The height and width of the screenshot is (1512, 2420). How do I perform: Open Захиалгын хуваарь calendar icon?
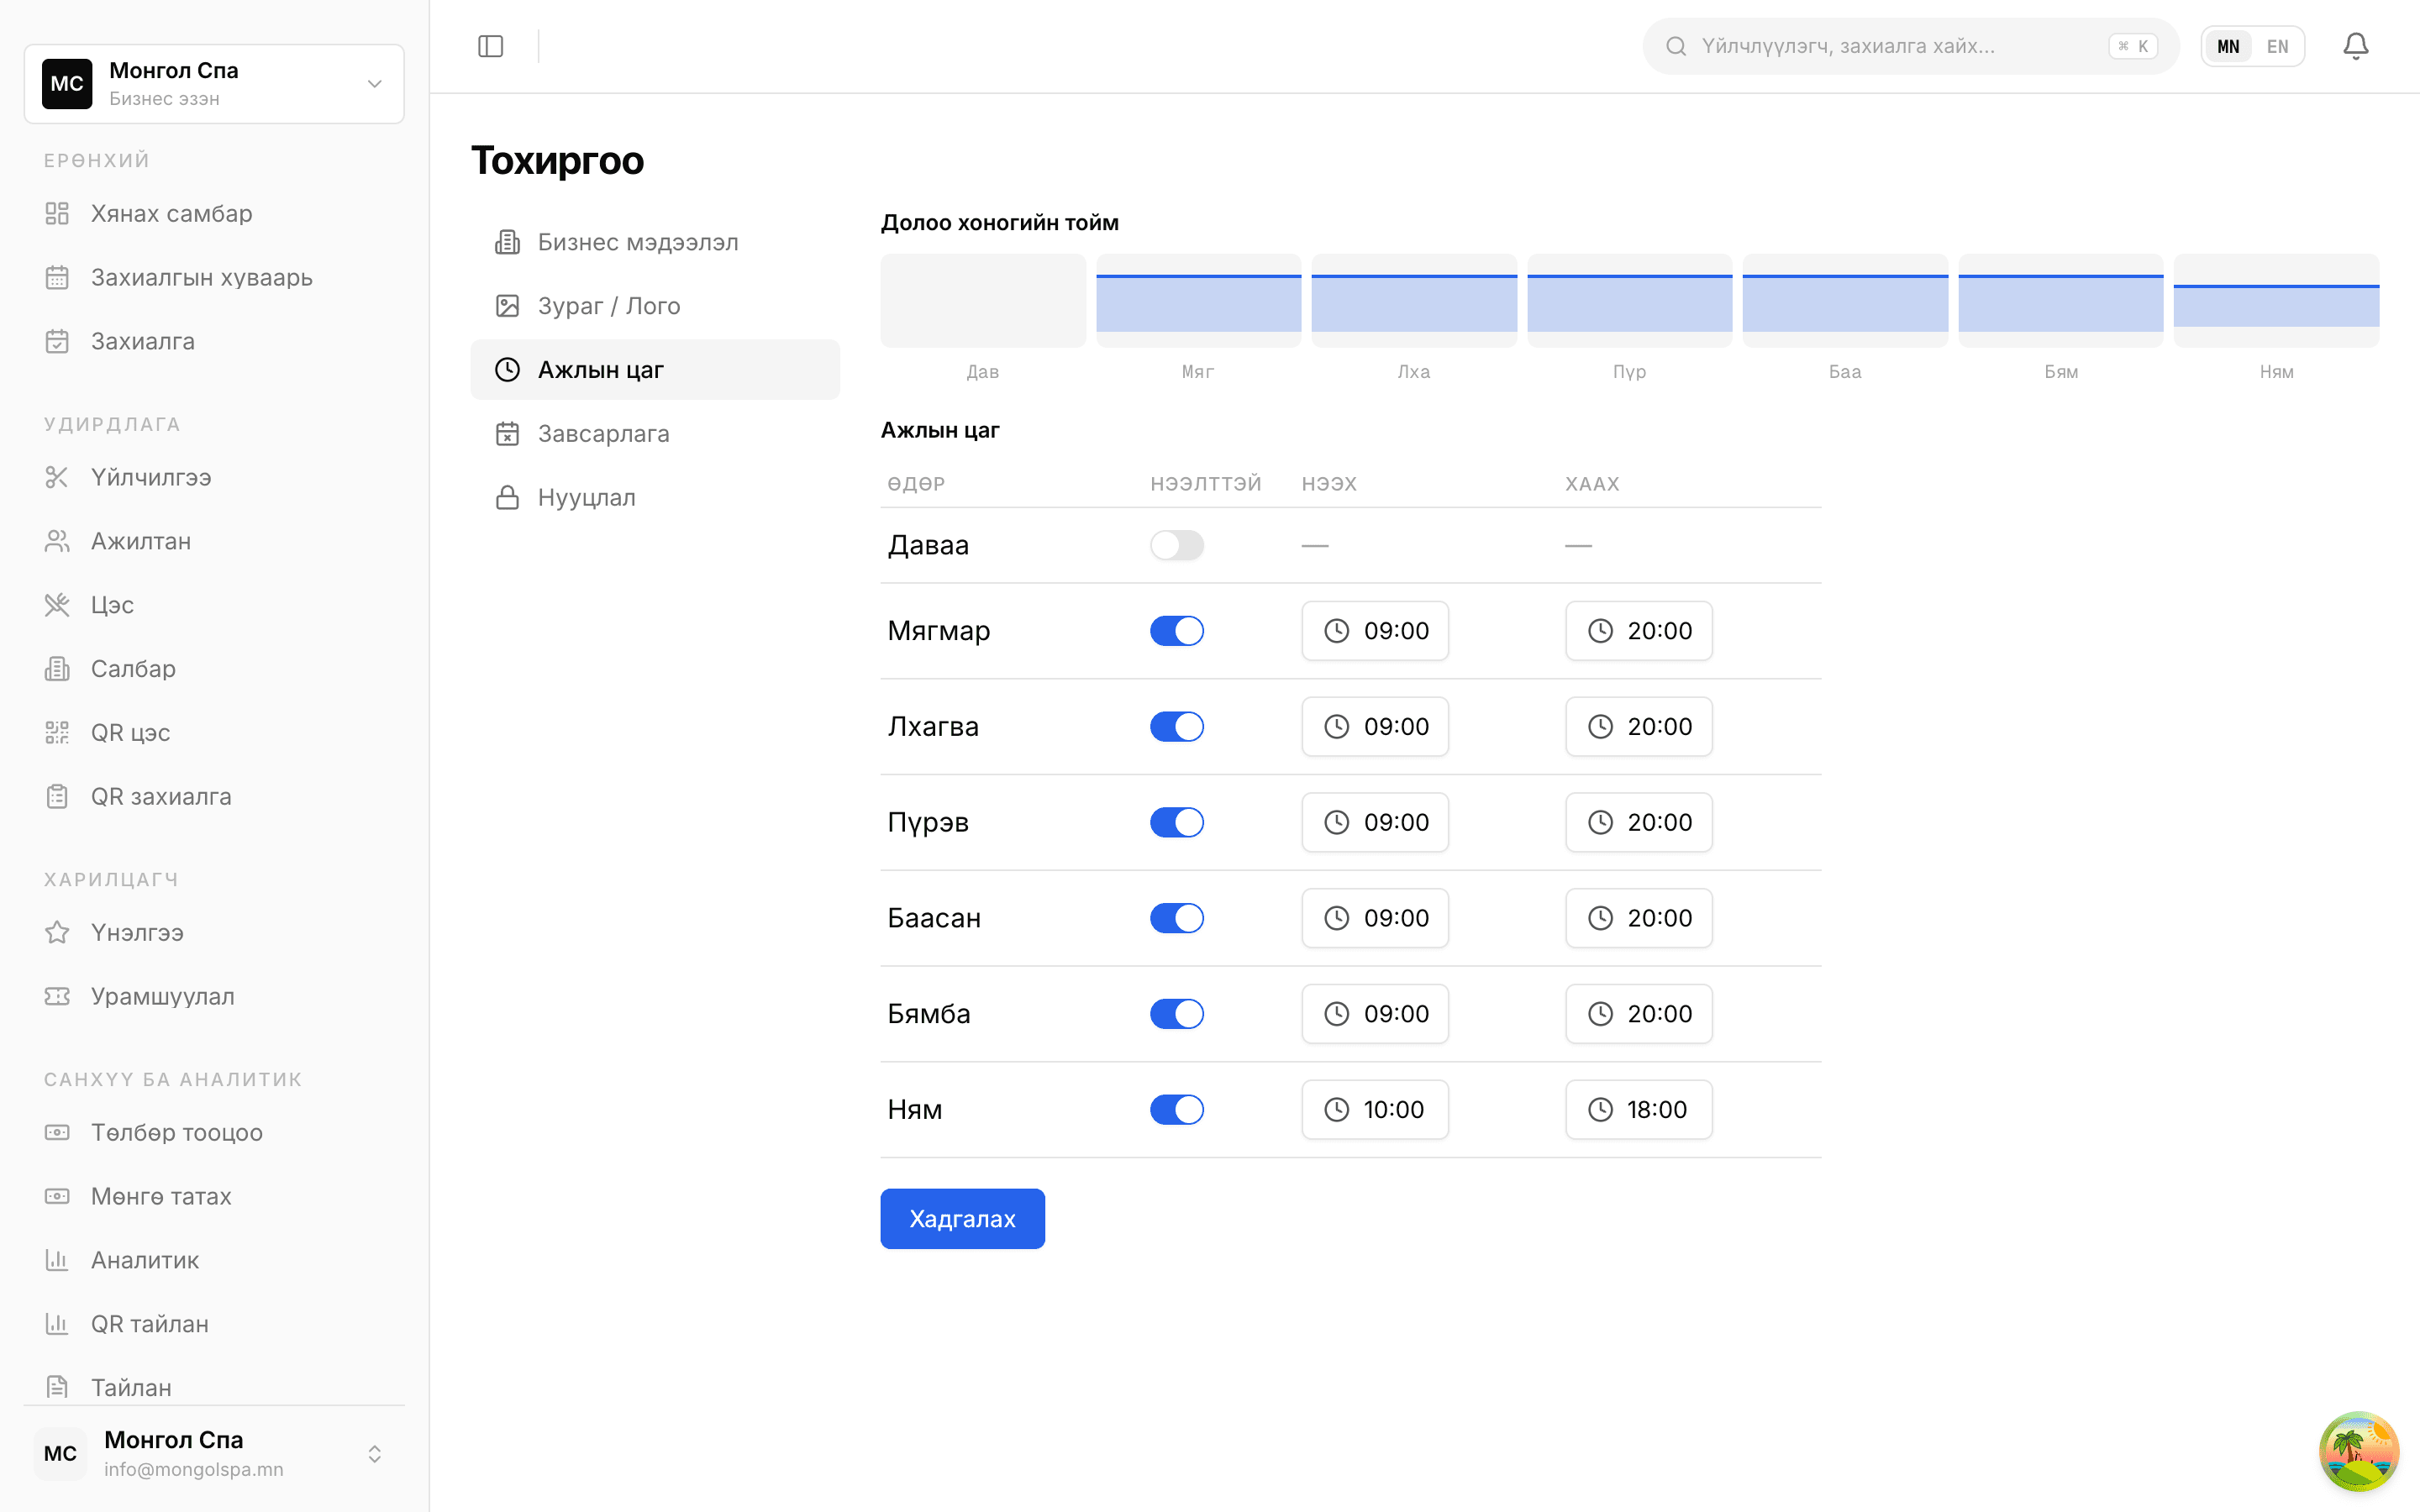pyautogui.click(x=57, y=277)
